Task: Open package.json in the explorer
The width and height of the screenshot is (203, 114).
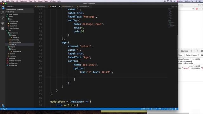Action: click(13, 63)
